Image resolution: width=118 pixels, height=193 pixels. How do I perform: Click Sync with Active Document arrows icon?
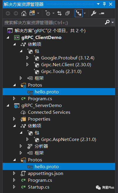pos(59,13)
